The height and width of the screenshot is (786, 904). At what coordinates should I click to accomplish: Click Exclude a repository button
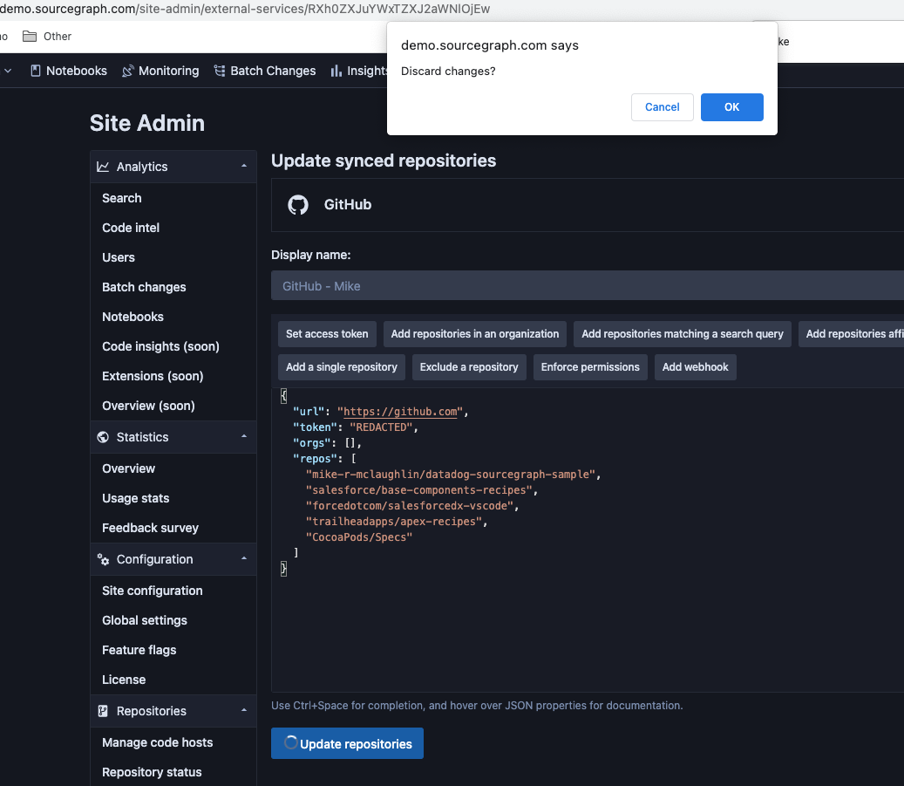(469, 367)
